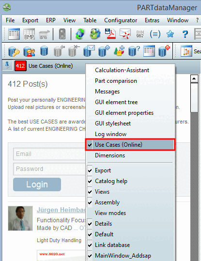Toggle the MainWindow_Addsap entry
Viewport: 201px width, 261px height.
point(130,256)
